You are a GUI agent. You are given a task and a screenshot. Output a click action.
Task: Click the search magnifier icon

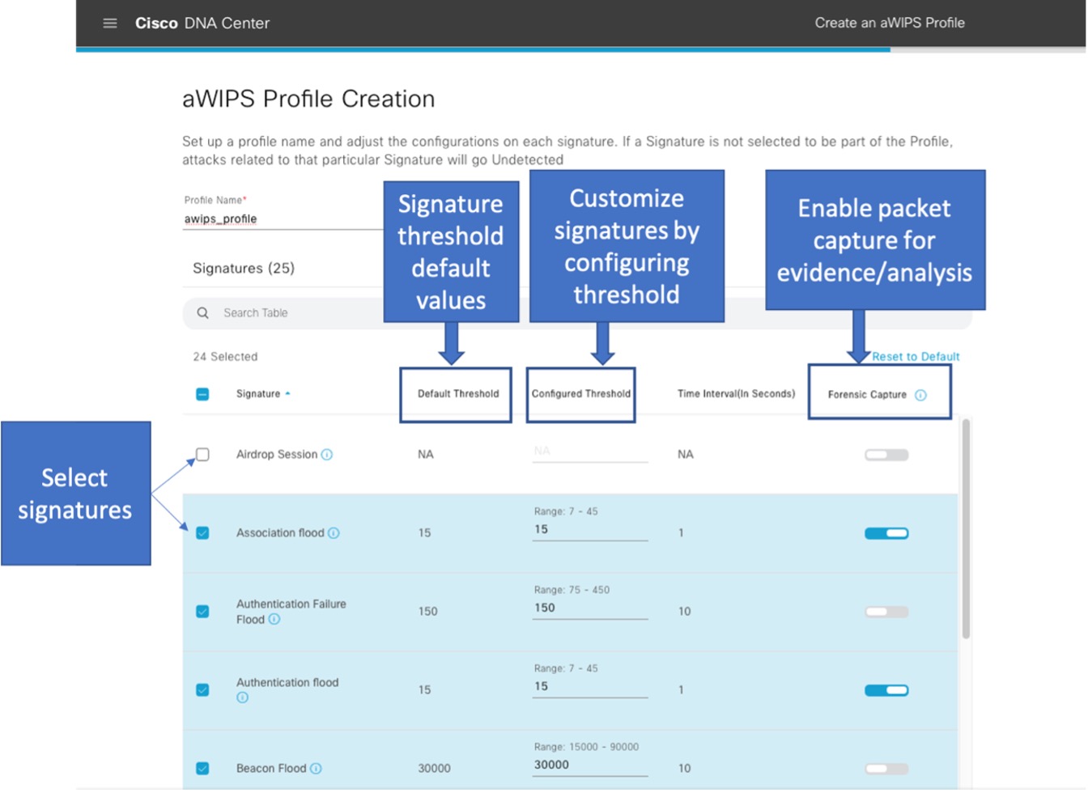pyautogui.click(x=203, y=313)
